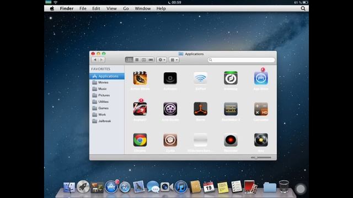Click the Spotlight magnifier in menu bar
The width and height of the screenshot is (353, 198).
click(303, 9)
